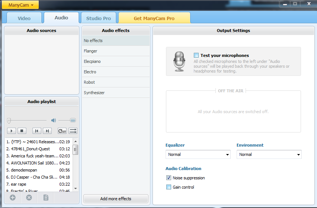Screen dimensions: 317x208
Task: Click playlist scrollbar up arrow
Action: click(x=76, y=141)
